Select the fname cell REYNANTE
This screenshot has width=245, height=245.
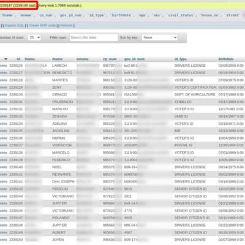(x=61, y=175)
